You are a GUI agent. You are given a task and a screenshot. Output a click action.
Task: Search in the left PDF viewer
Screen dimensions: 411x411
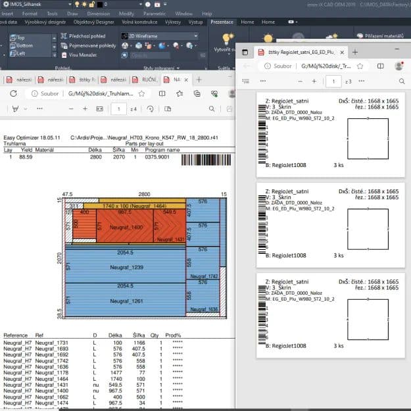(212, 109)
